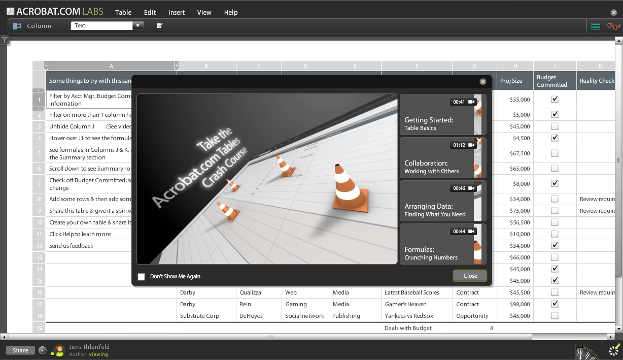Click the Share button
The image size is (623, 360).
[x=20, y=350]
